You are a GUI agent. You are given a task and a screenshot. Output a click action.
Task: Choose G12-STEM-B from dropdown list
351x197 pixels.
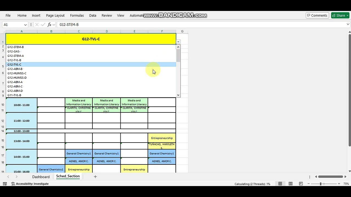(x=91, y=47)
